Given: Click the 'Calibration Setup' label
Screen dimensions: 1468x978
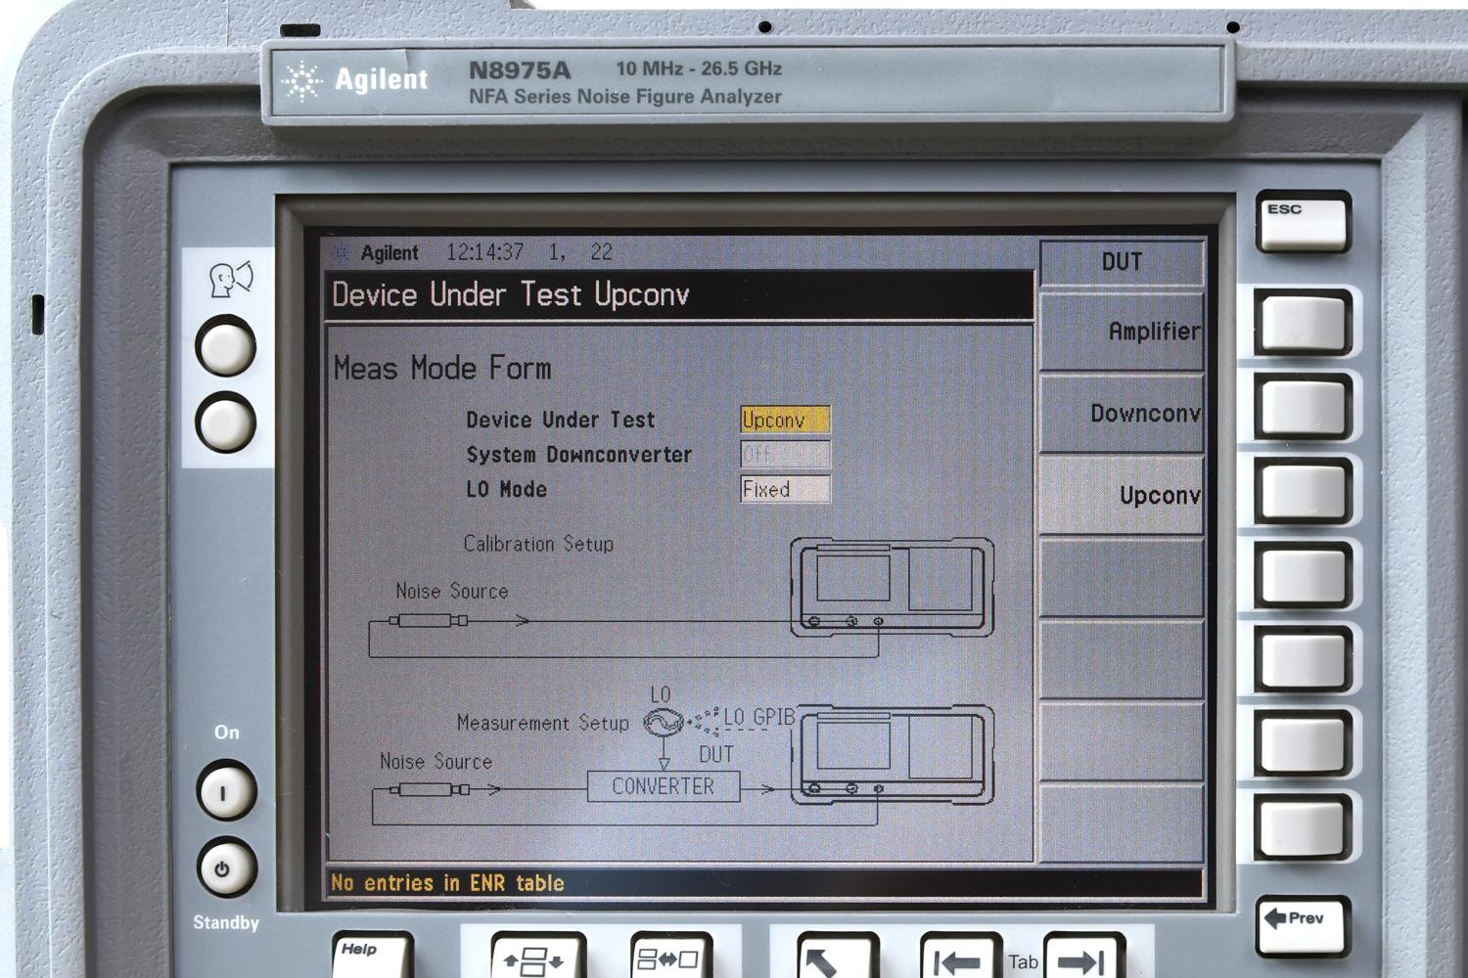Looking at the screenshot, I should pyautogui.click(x=538, y=544).
